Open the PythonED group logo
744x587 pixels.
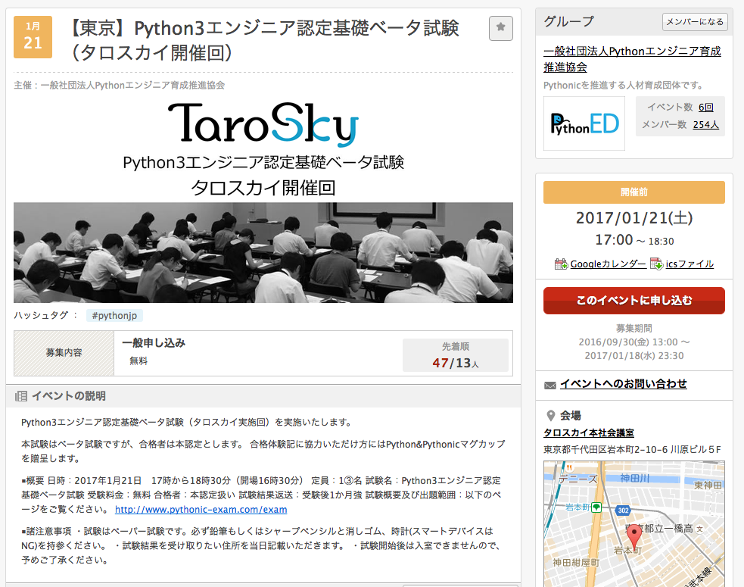click(584, 123)
